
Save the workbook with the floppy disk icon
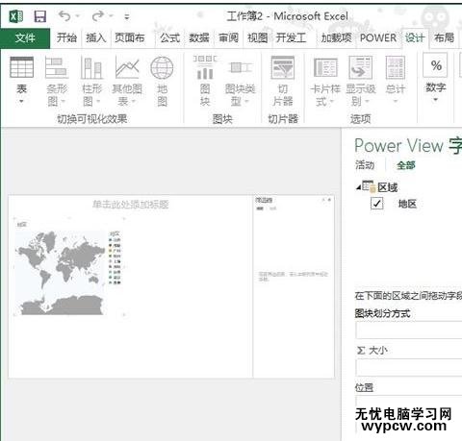[40, 16]
